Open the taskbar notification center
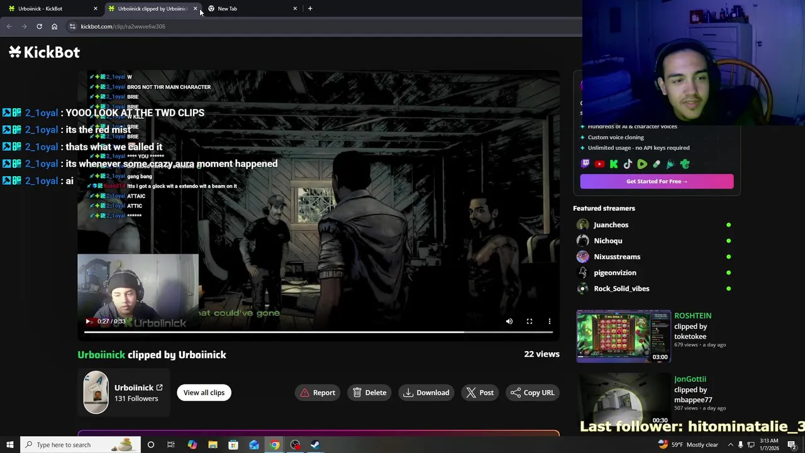This screenshot has width=805, height=453. 792,445
